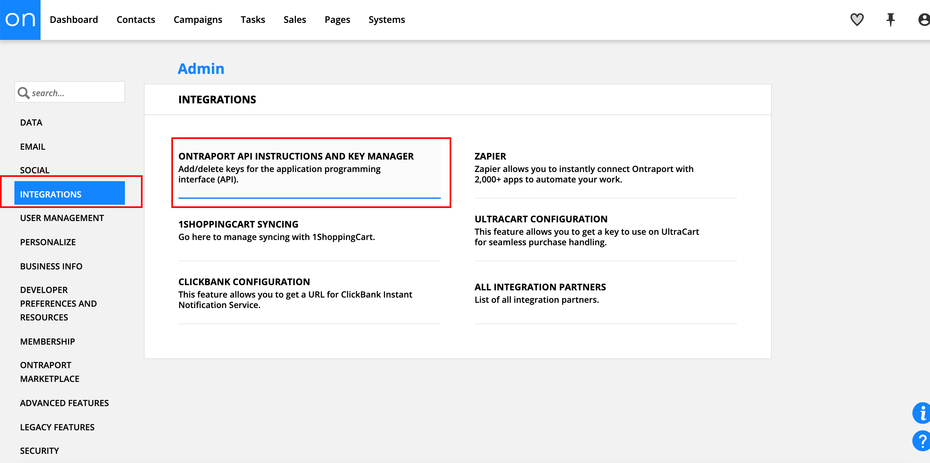
Task: Open the Dashboard menu
Action: (x=74, y=20)
